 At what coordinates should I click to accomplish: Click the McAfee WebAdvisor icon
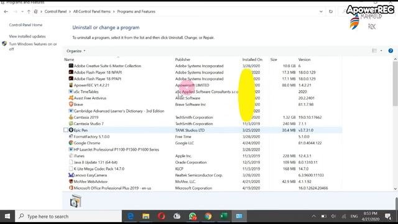pos(71,181)
